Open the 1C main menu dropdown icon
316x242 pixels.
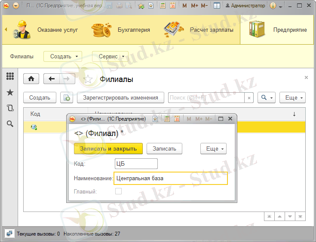[x=16, y=6]
